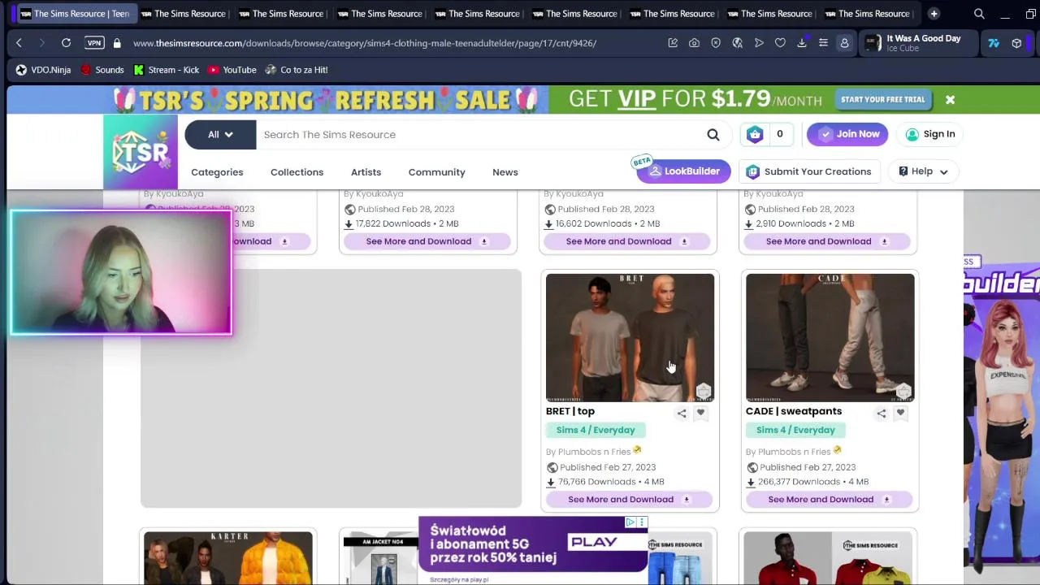Open the browser downloads icon
The image size is (1040, 585).
tap(802, 43)
